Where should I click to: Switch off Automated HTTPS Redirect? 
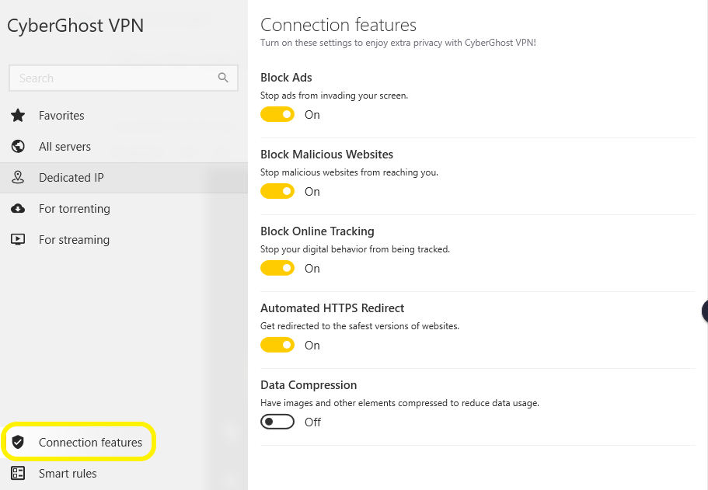tap(277, 345)
